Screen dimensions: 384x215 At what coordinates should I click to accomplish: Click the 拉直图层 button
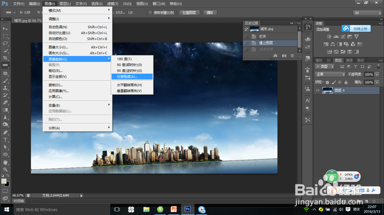click(x=189, y=13)
